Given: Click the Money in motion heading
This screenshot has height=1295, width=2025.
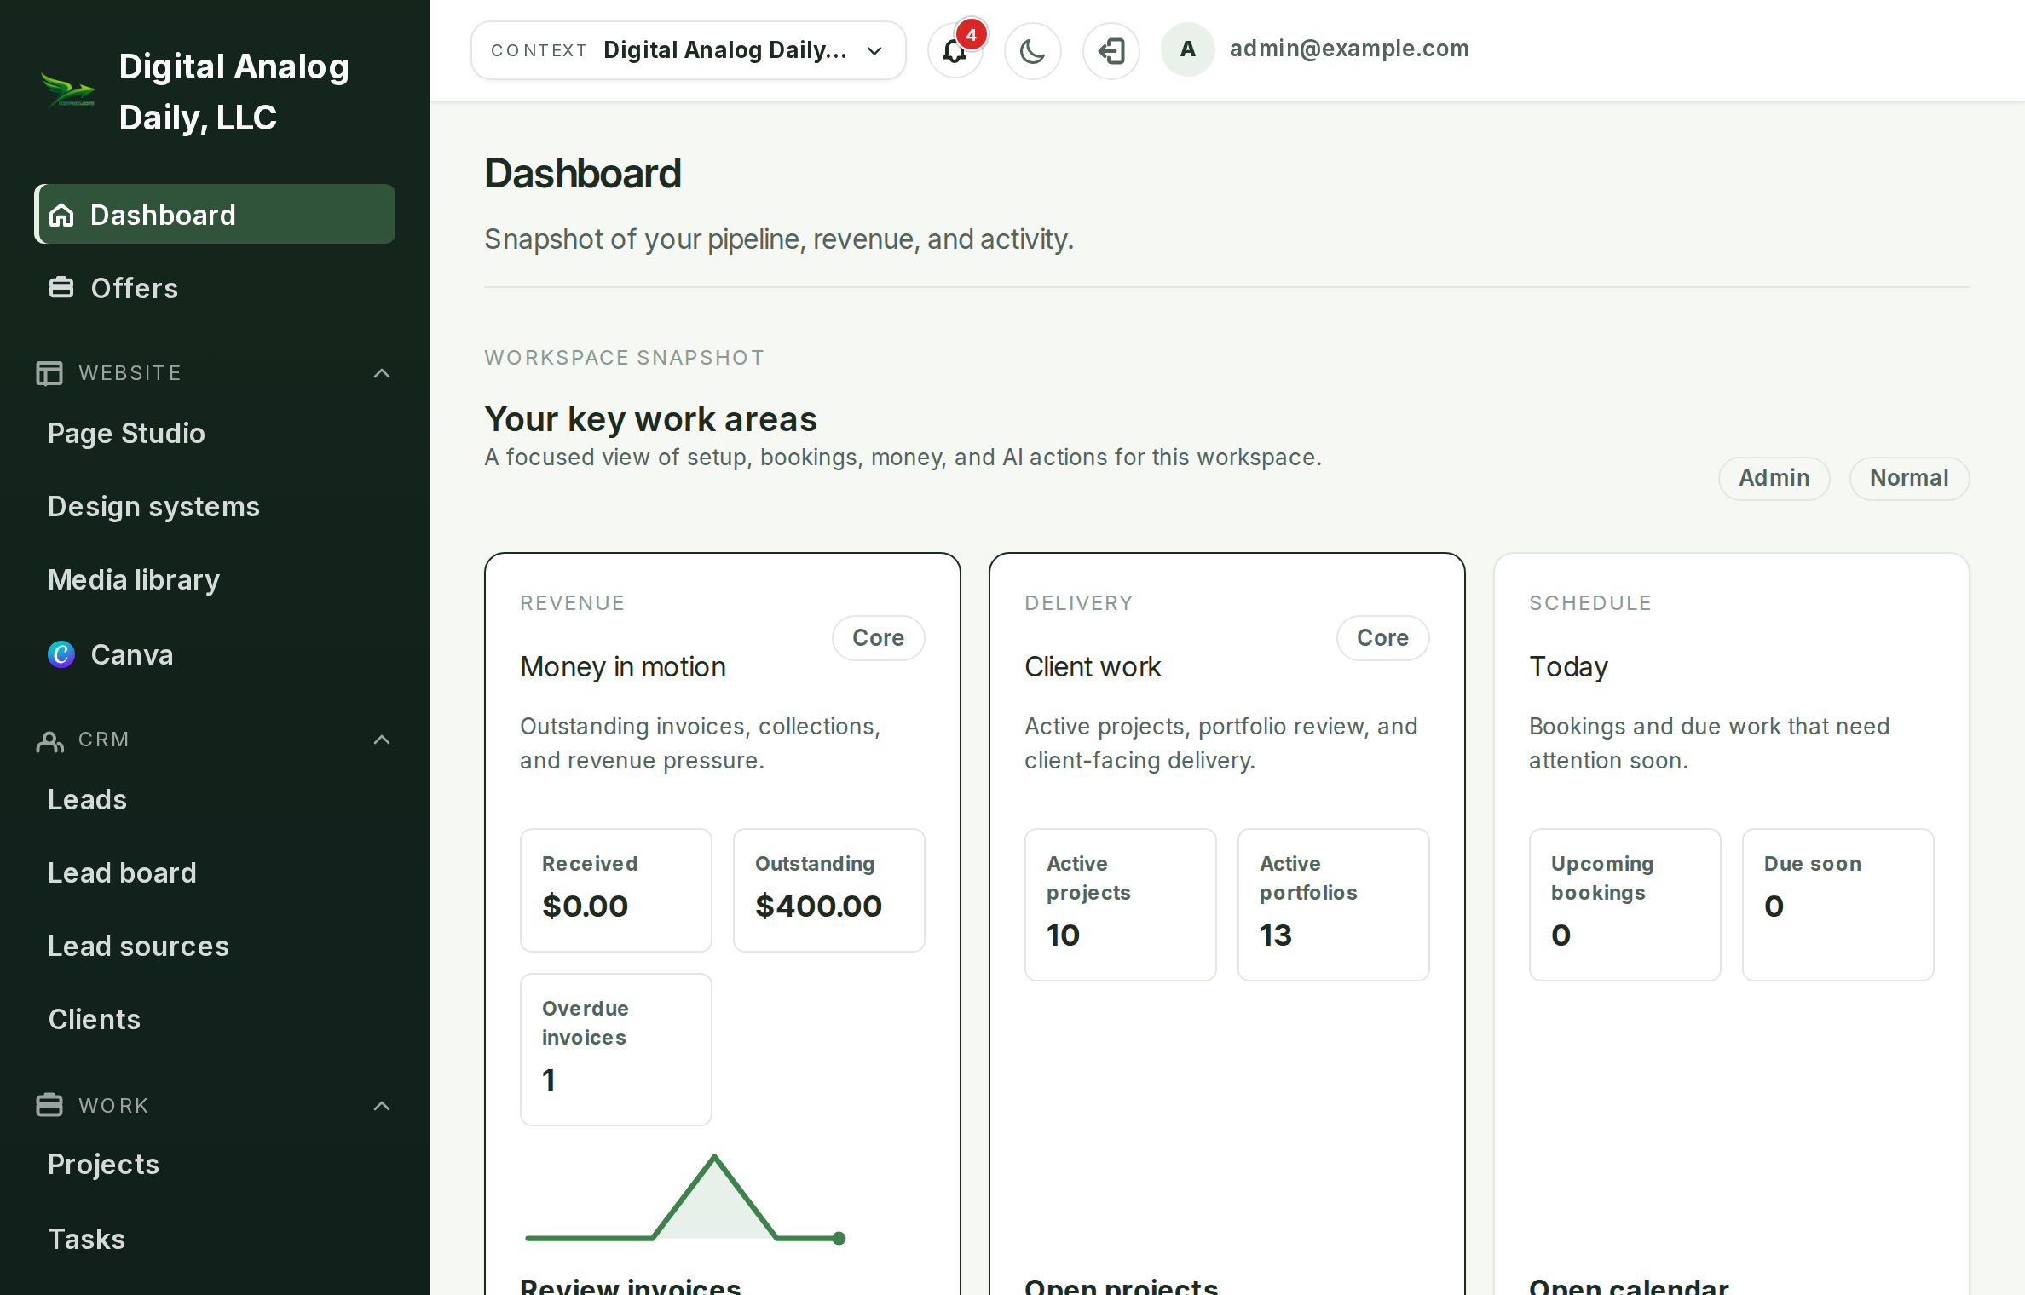Looking at the screenshot, I should 623,667.
